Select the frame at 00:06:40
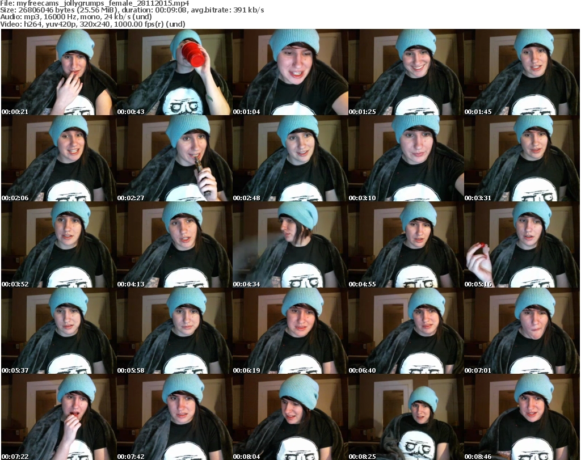The height and width of the screenshot is (460, 581). point(406,331)
